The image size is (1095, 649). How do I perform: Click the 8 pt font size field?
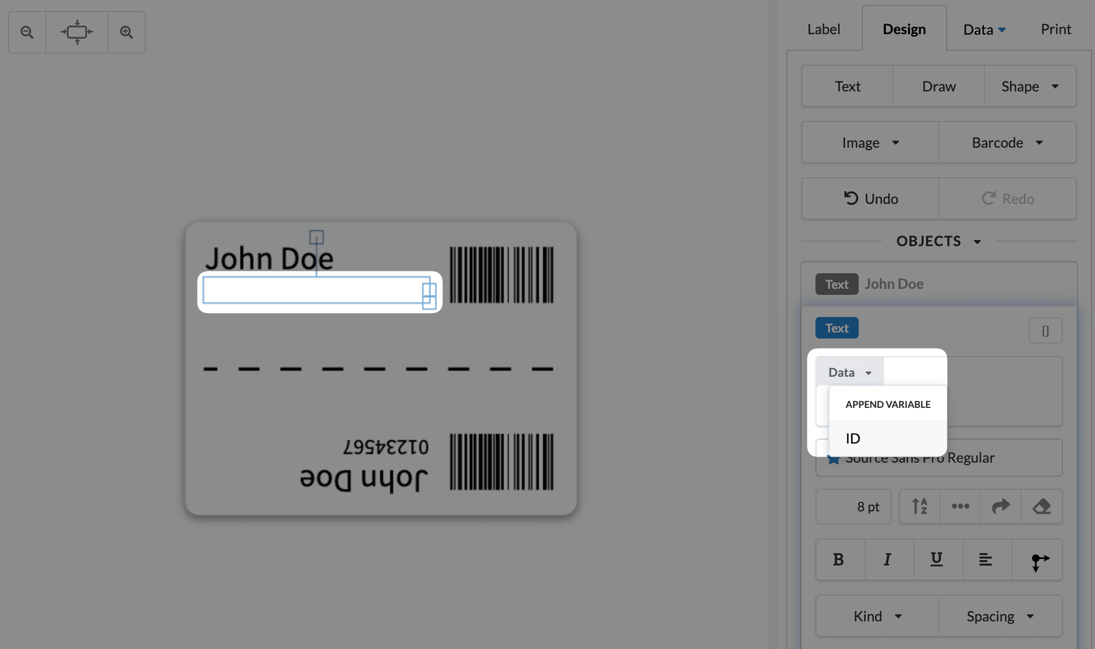click(853, 506)
